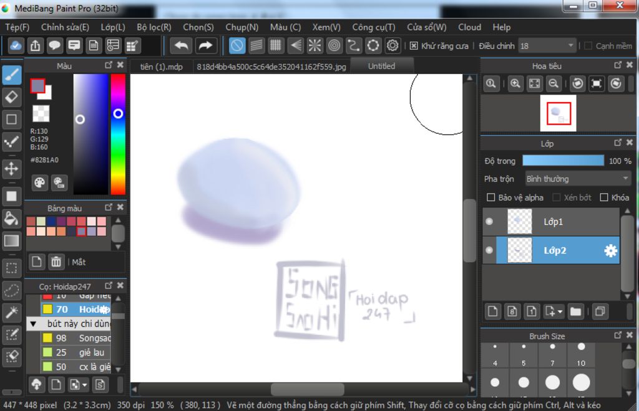Open add-brush dropdown arrow
639x411 pixels.
point(84,384)
